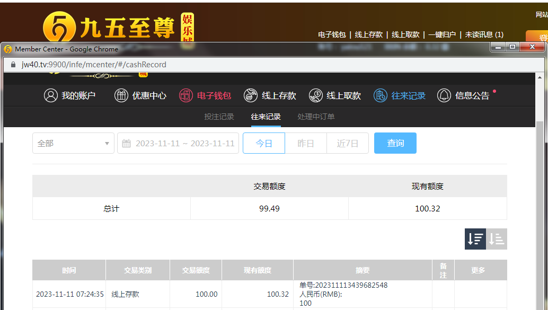Click the 现有额度 table column header
Screen dimensions: 548x310
click(258, 270)
